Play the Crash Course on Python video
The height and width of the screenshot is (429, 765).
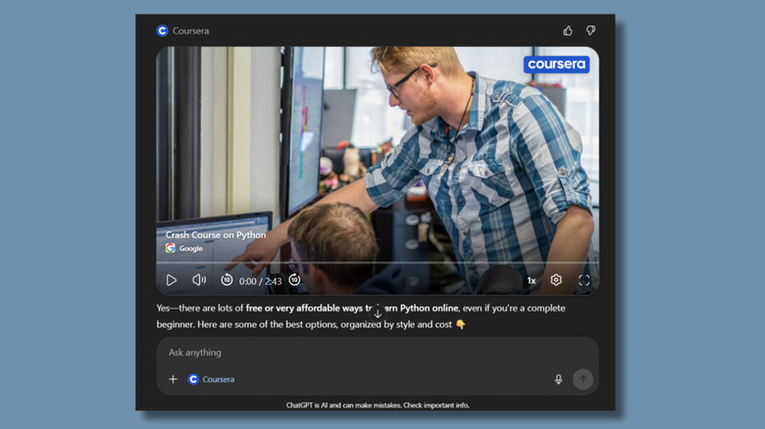[172, 280]
